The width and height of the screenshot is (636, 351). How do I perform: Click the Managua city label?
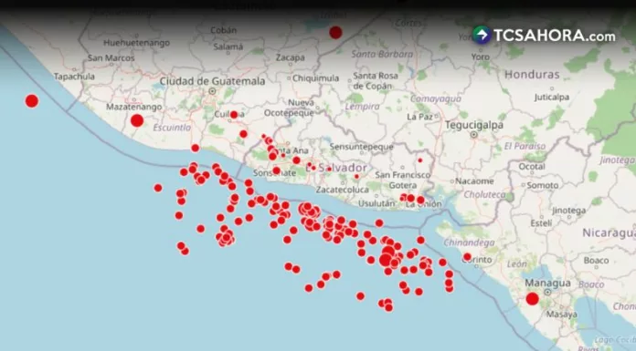[x=547, y=283]
